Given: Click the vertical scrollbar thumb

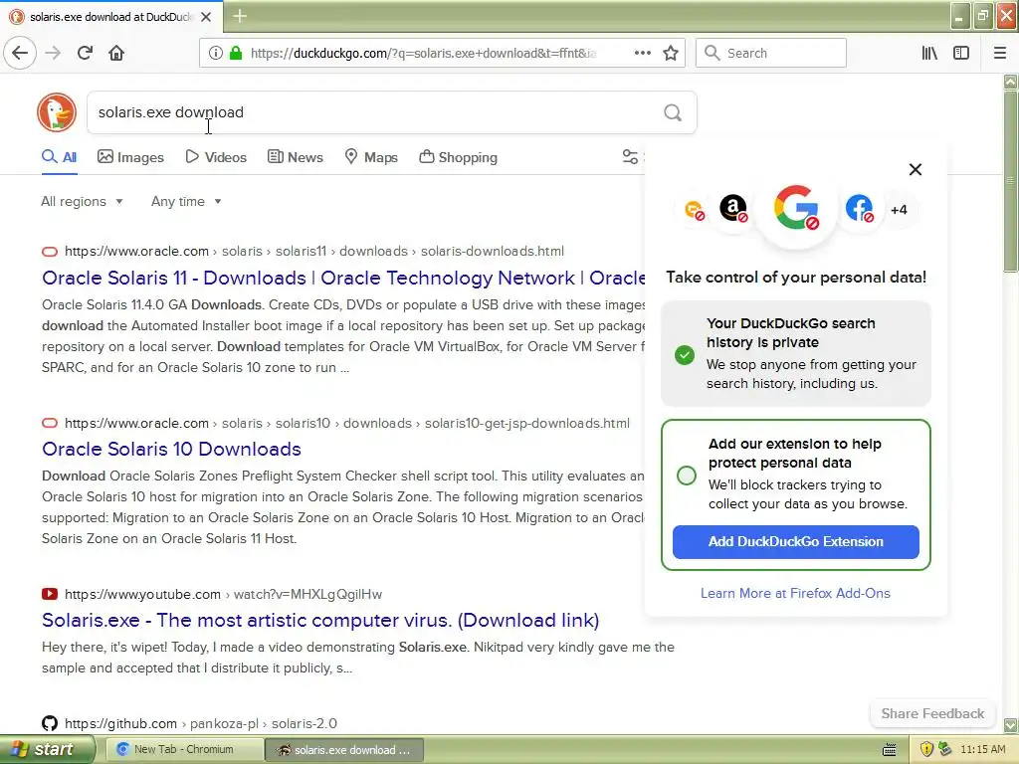Looking at the screenshot, I should pos(1010,181).
